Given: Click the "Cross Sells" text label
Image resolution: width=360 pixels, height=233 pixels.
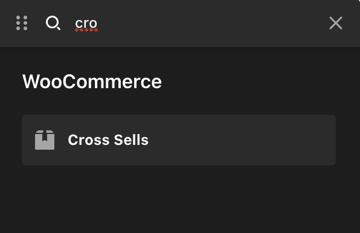Looking at the screenshot, I should (x=108, y=140).
